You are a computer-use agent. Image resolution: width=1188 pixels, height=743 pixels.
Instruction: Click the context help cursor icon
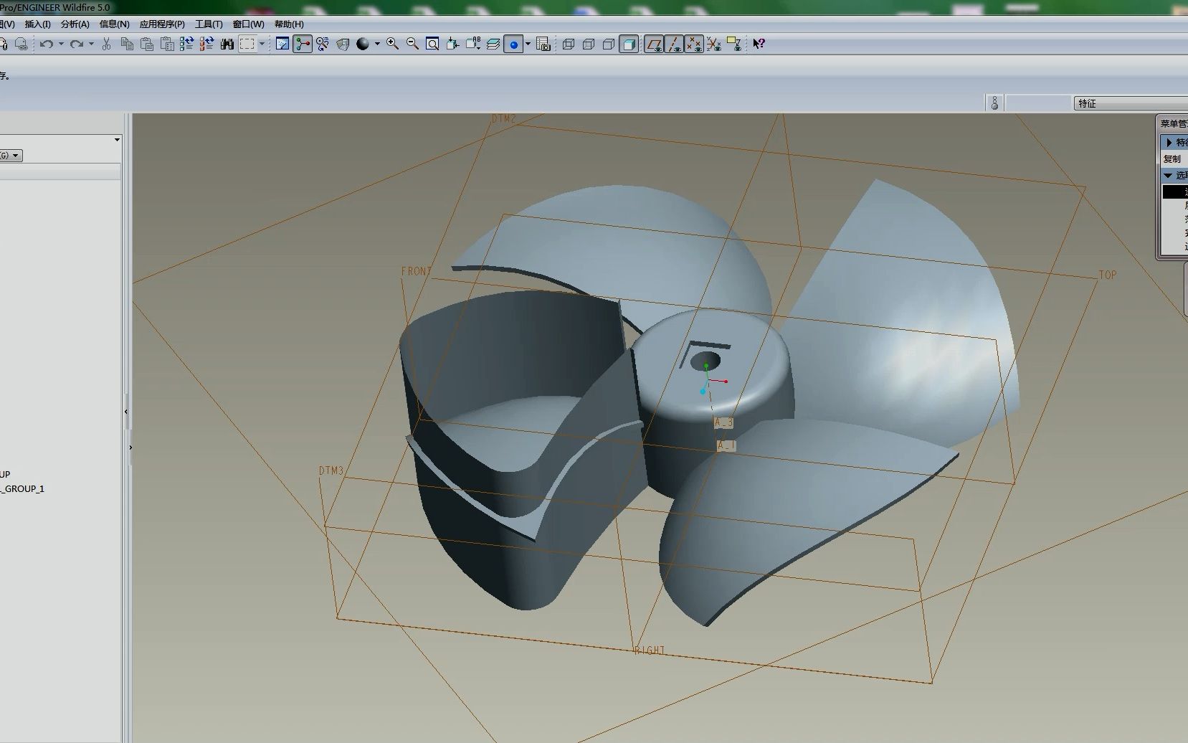pyautogui.click(x=759, y=44)
